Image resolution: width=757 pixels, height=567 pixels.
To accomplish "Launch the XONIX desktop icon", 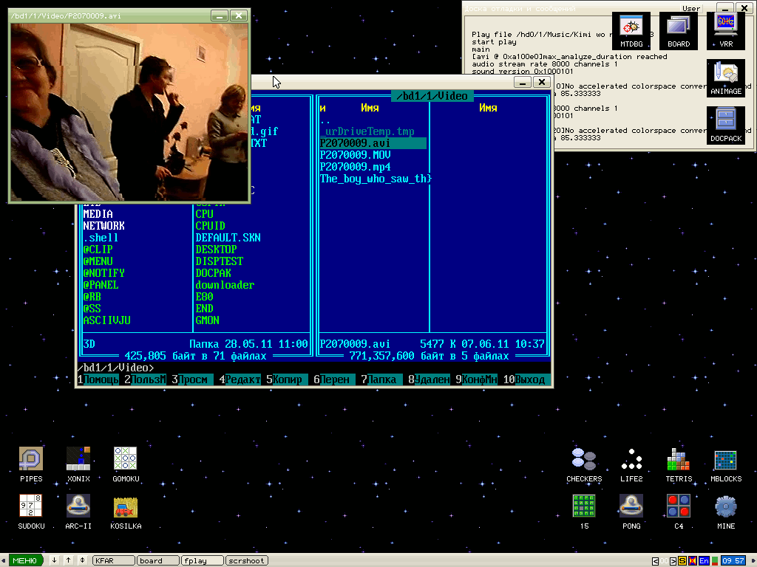I will coord(78,461).
